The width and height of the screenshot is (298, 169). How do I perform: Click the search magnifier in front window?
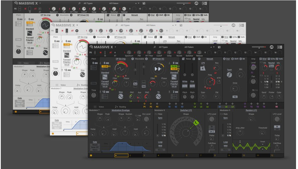[x=155, y=47]
